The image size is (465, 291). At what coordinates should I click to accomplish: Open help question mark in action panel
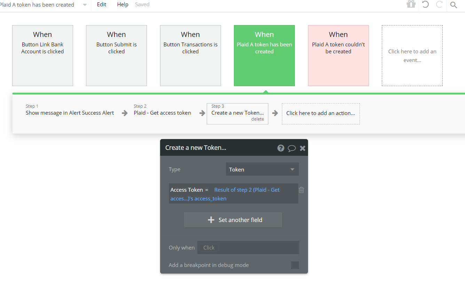pos(281,148)
